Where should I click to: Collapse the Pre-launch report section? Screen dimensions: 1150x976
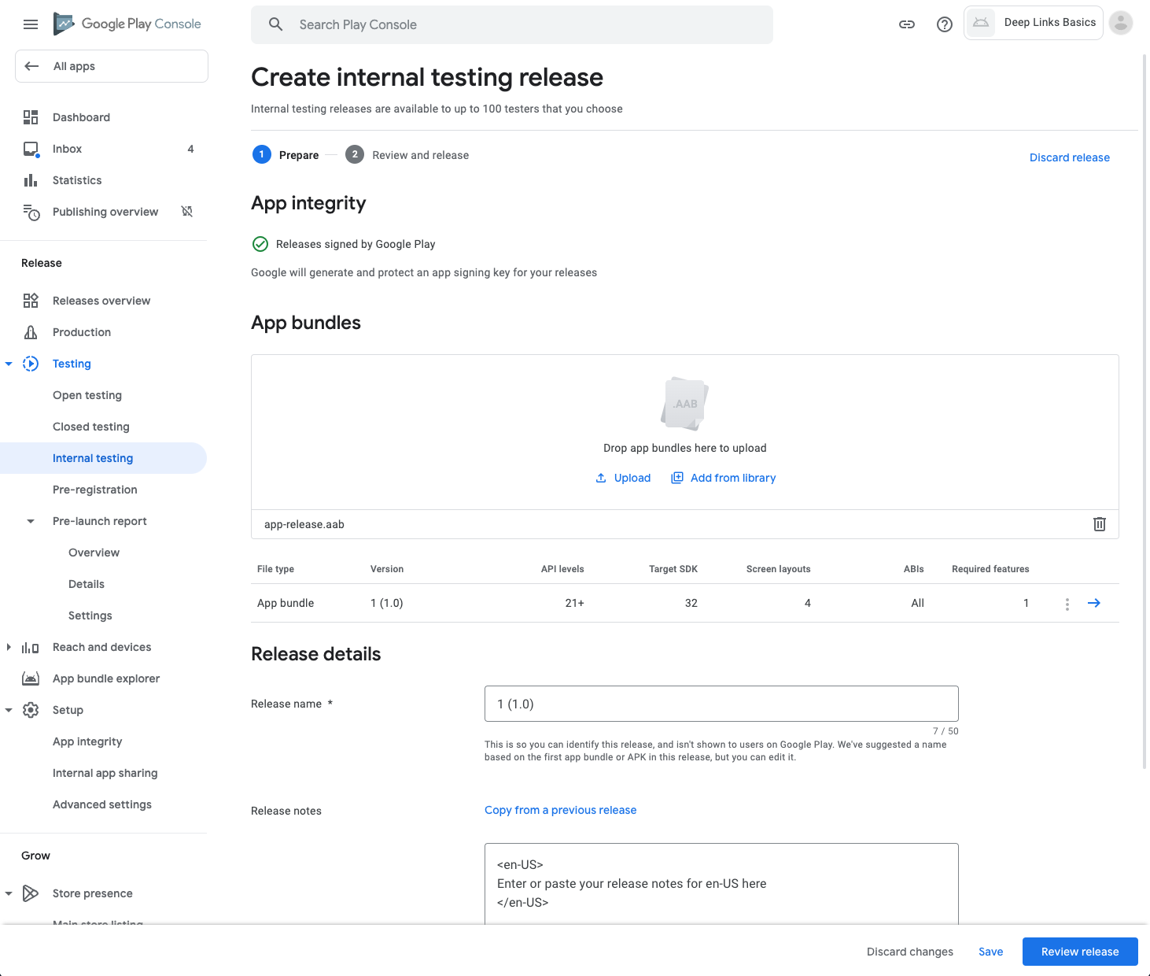[31, 521]
